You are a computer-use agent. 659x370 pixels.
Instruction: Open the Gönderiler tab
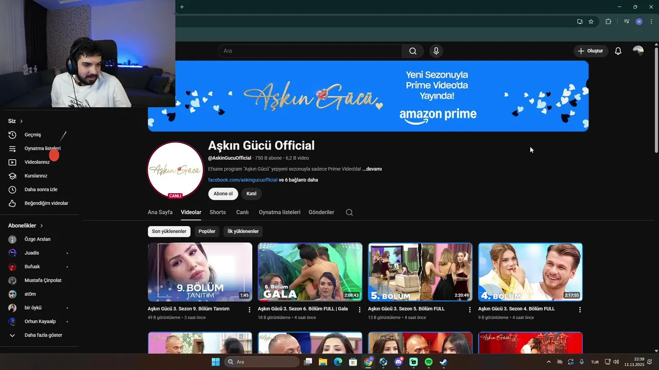click(321, 212)
